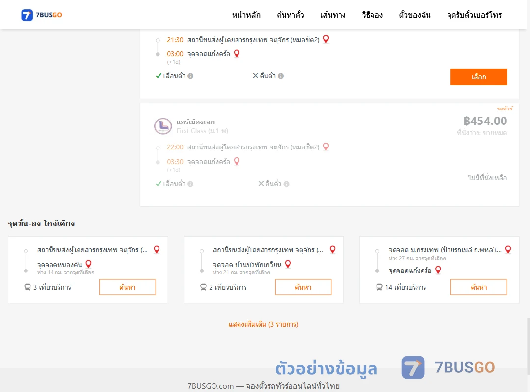Open จุดรับตั๋วเบอร์โทร menu item
The image size is (530, 392).
pyautogui.click(x=474, y=15)
